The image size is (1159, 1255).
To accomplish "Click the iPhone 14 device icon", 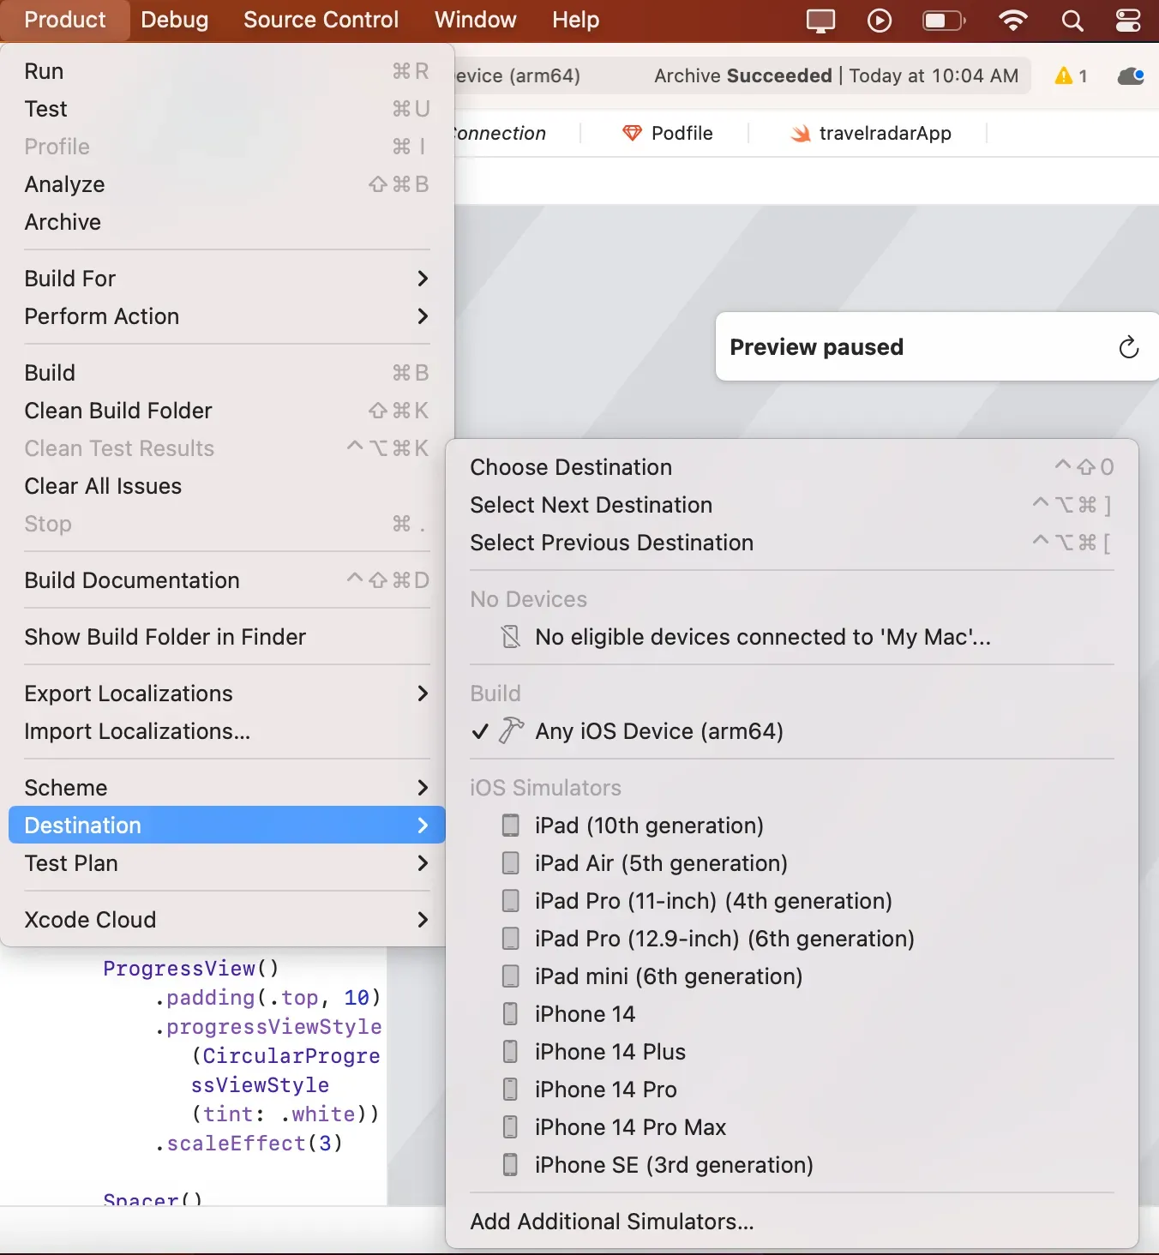I will (510, 1013).
